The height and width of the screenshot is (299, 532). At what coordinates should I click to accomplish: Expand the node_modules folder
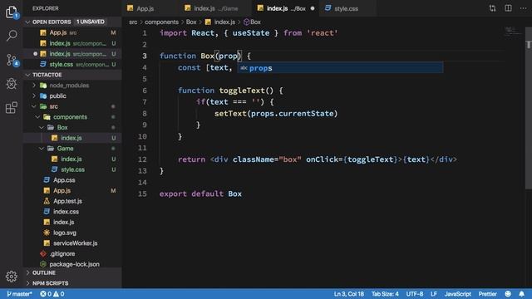[34, 86]
